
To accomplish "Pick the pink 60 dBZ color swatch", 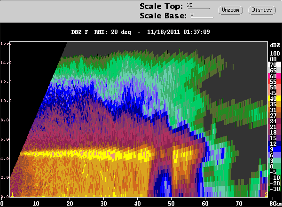I will coord(274,76).
